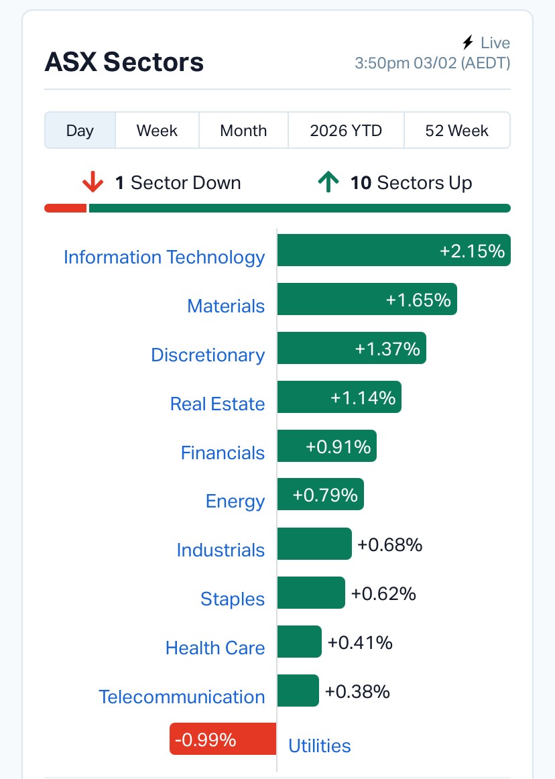Go to the Real Estate sector
The image size is (555, 779).
pos(217,404)
